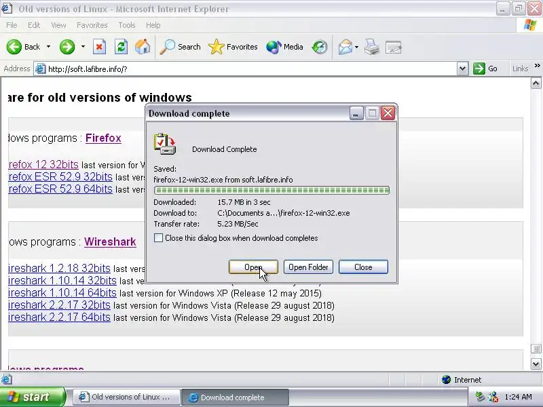Toggle 'Close this dialog box when download completes'
This screenshot has height=407, width=543.
[158, 238]
